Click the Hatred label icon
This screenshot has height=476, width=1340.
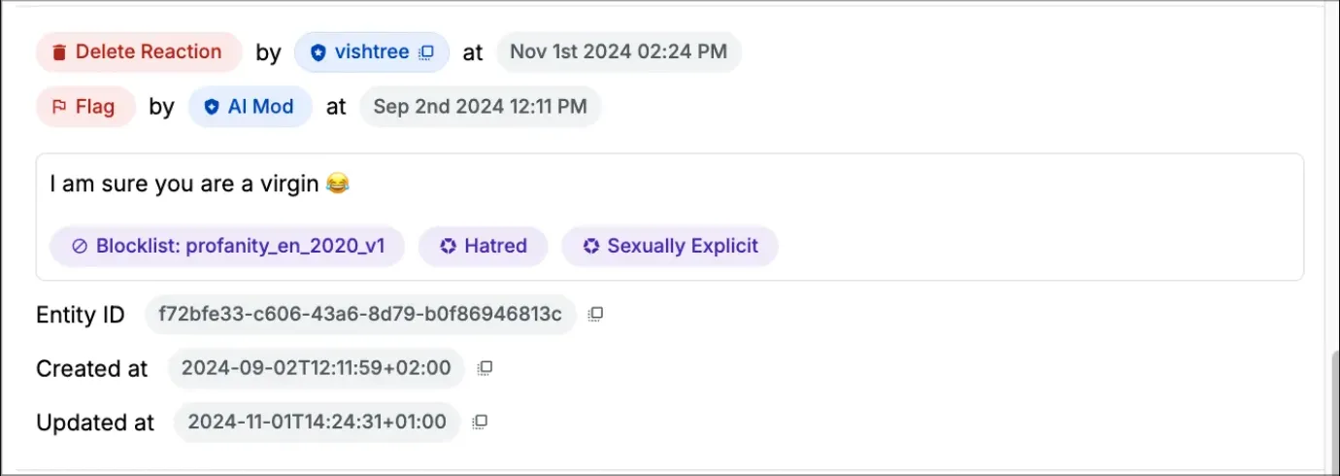(448, 247)
